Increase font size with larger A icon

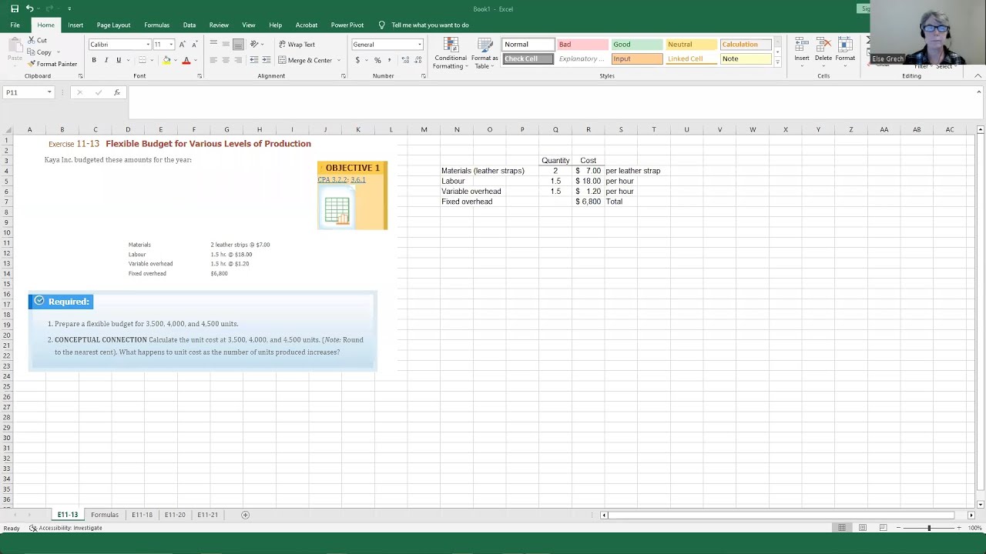pyautogui.click(x=183, y=45)
